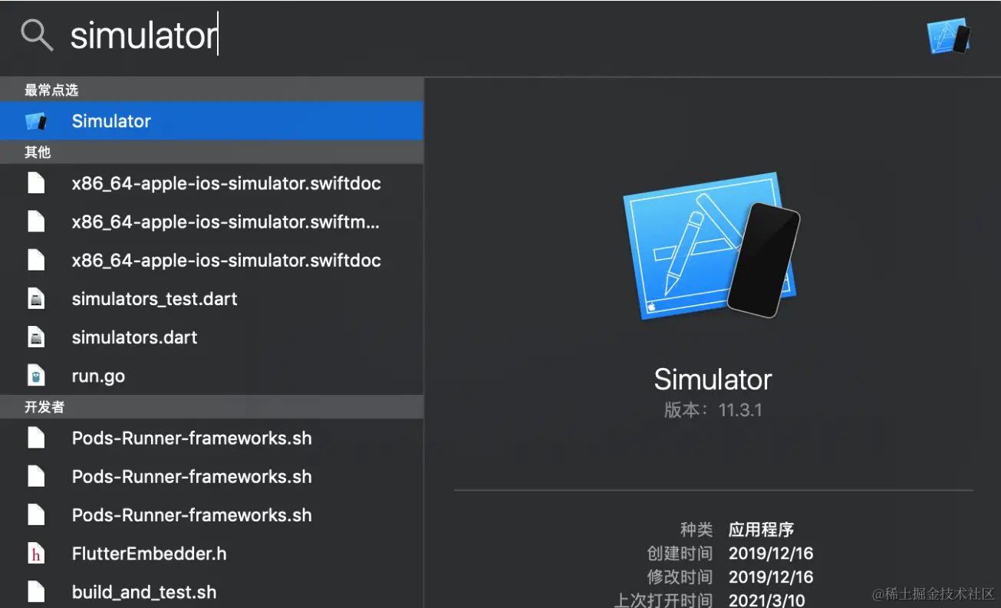Click the Spotlight magnifying glass icon
This screenshot has width=1001, height=608.
(x=37, y=35)
